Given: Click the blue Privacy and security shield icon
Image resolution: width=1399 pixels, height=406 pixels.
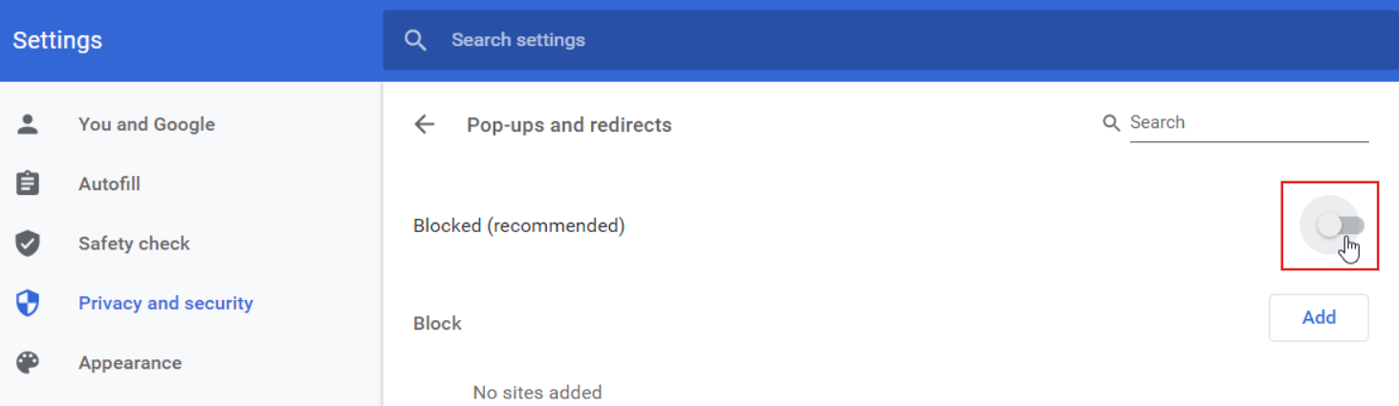Looking at the screenshot, I should 28,303.
